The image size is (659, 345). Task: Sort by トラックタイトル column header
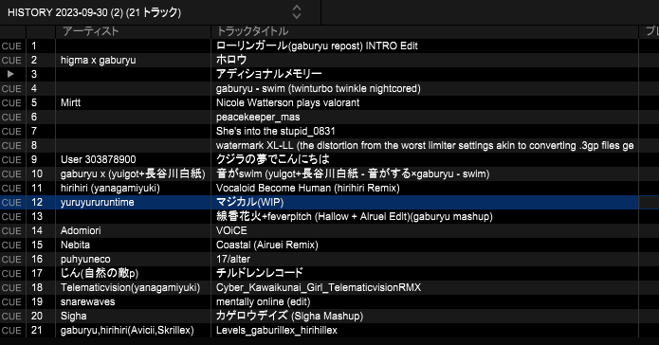(252, 31)
